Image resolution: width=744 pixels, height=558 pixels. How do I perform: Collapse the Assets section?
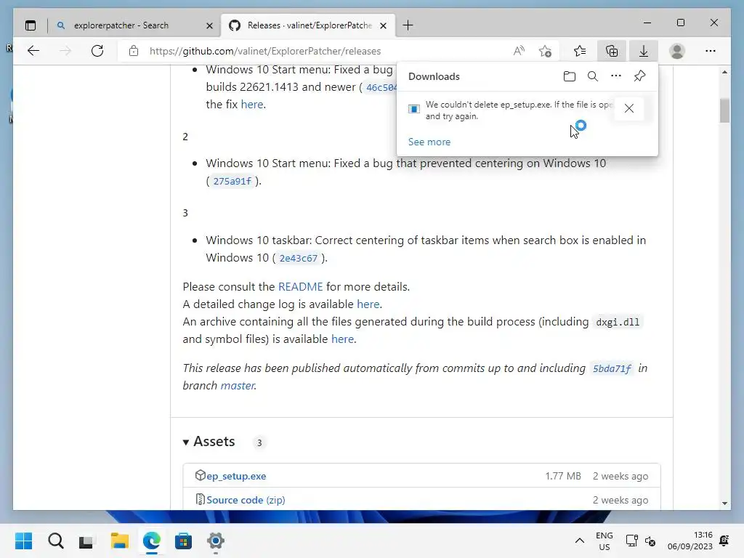click(209, 442)
